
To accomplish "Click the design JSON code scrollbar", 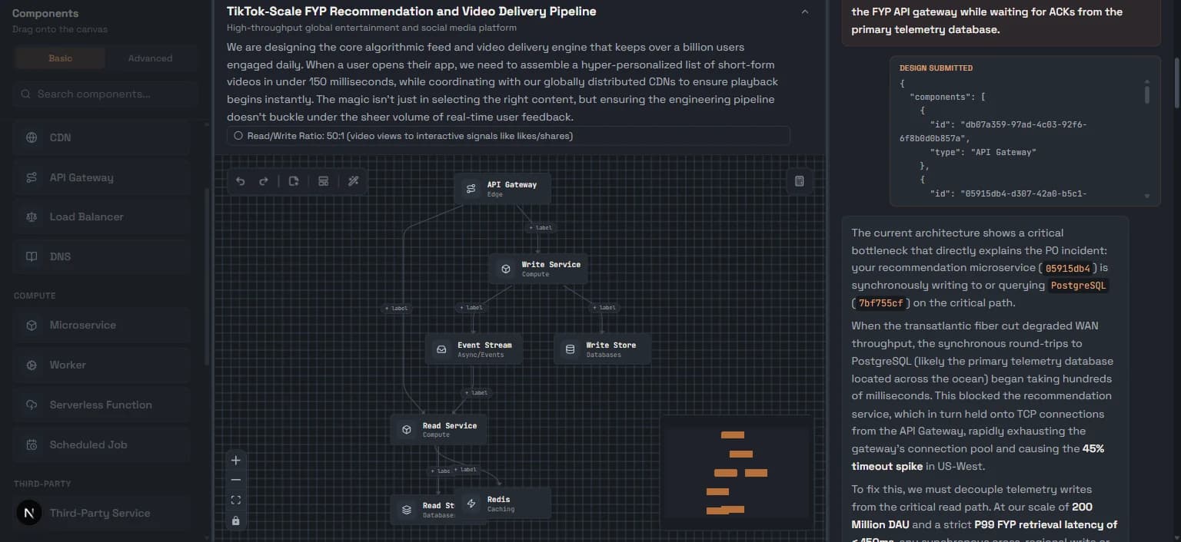I will pyautogui.click(x=1146, y=94).
